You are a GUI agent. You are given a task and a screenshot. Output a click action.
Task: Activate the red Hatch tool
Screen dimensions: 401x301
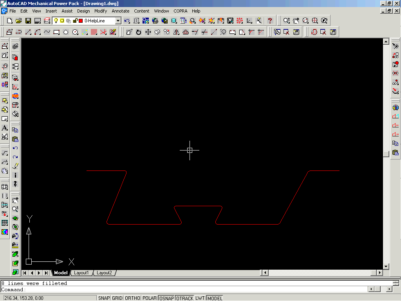pyautogui.click(x=94, y=32)
